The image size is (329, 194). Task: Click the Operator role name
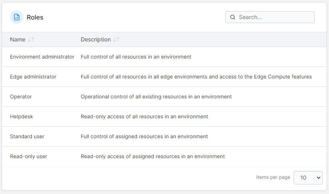pyautogui.click(x=21, y=97)
